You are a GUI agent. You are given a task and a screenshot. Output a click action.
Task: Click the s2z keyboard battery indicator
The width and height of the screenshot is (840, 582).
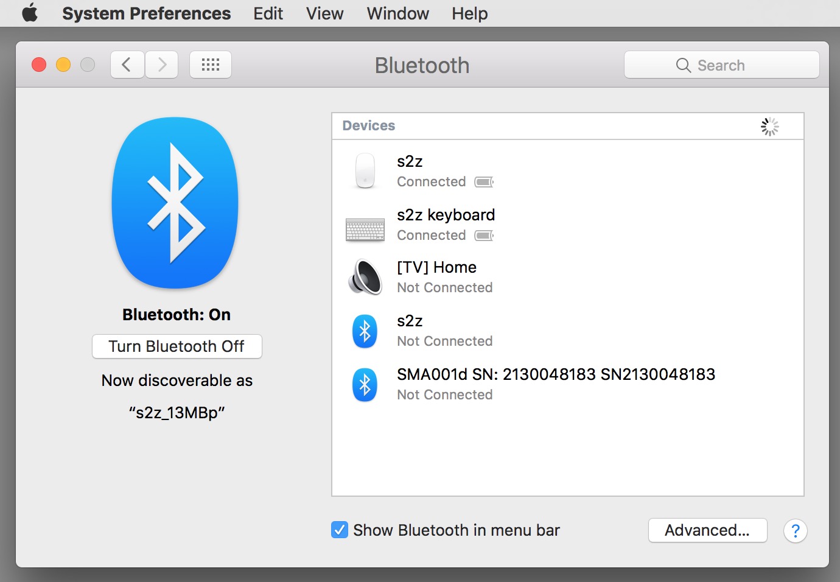click(x=485, y=236)
